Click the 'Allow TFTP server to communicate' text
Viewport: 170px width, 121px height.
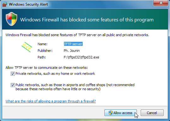point(47,68)
